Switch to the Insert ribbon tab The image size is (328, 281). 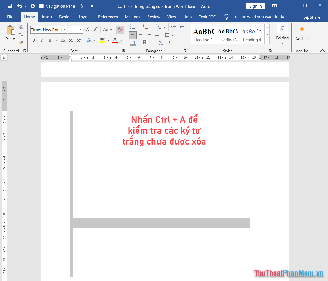pyautogui.click(x=47, y=17)
